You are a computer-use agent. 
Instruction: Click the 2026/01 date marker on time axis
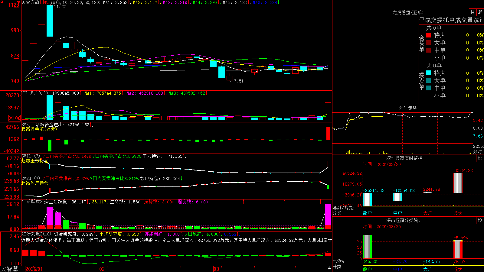(x=34, y=269)
